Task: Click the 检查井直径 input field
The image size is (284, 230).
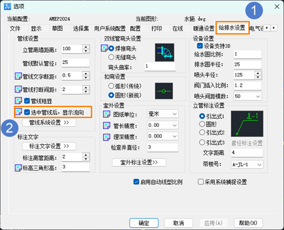Action: 163,147
